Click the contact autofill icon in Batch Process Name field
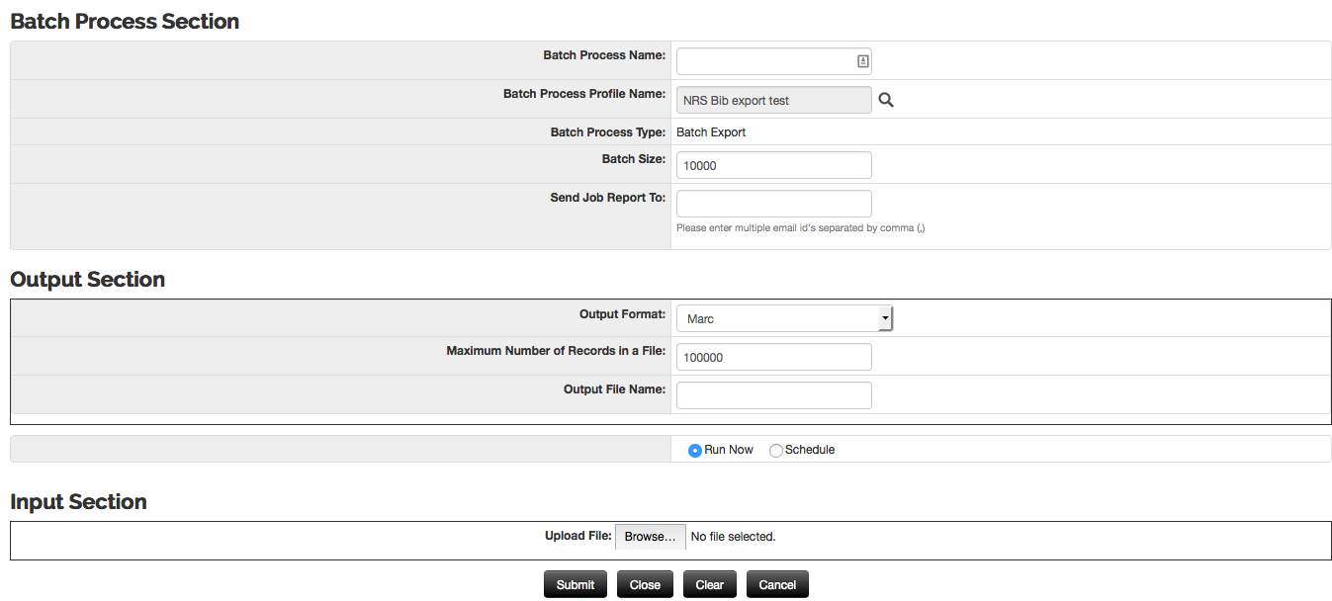Image resolution: width=1332 pixels, height=601 pixels. coord(862,61)
